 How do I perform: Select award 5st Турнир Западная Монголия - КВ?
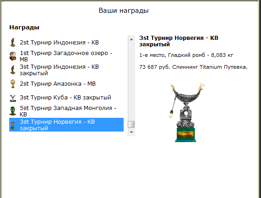tap(66, 111)
